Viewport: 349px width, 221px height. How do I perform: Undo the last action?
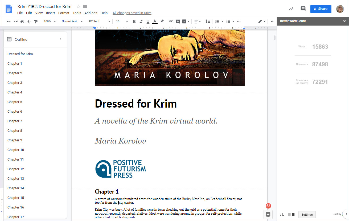tap(9, 21)
